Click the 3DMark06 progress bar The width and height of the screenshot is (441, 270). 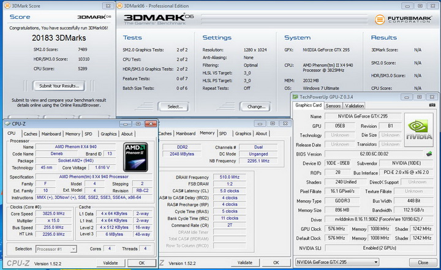(284, 19)
